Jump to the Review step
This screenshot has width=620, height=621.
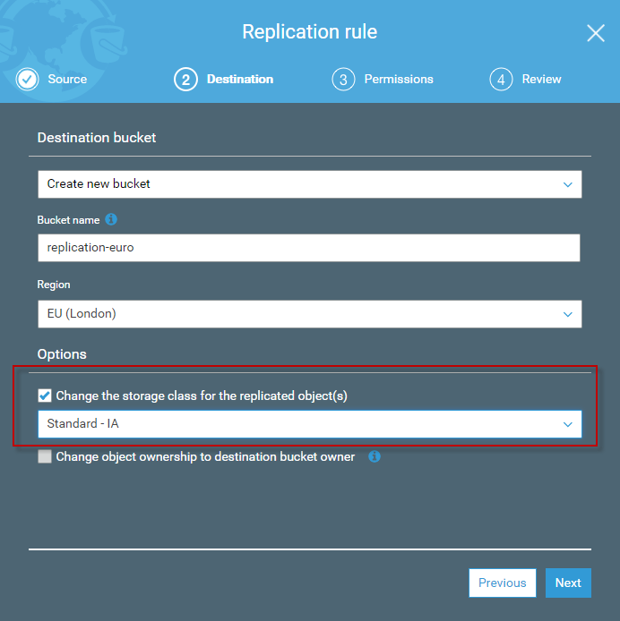pyautogui.click(x=541, y=80)
